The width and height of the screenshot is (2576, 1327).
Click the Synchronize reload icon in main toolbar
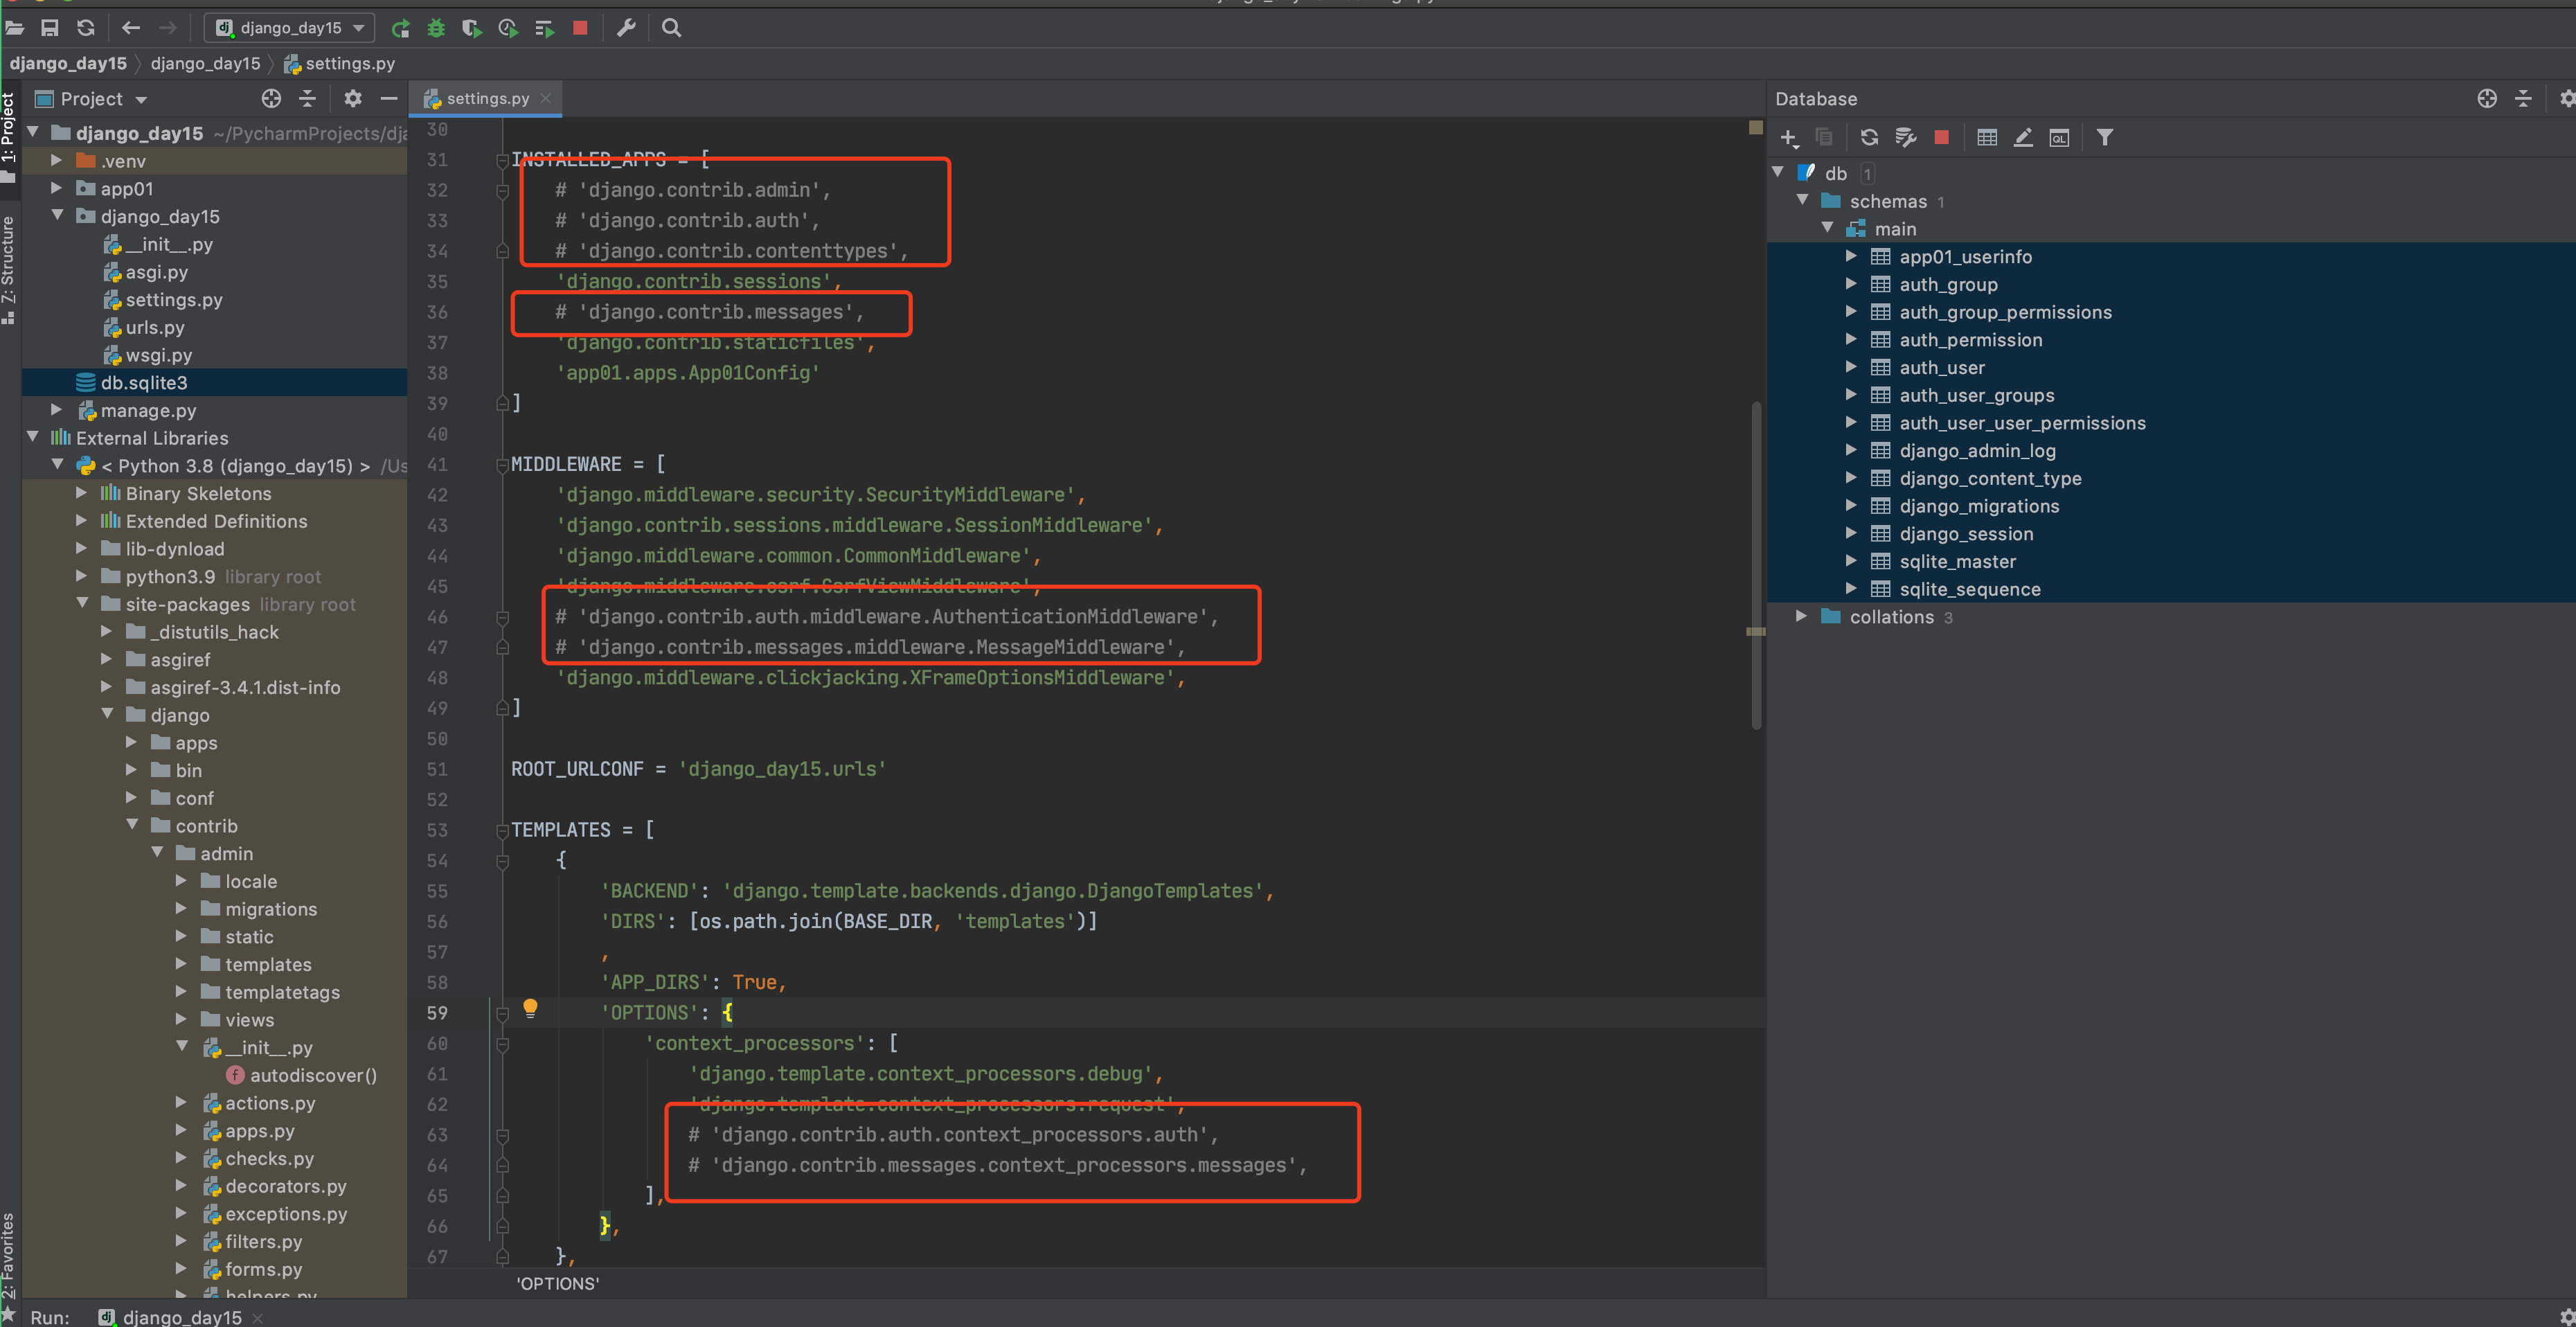(x=86, y=28)
